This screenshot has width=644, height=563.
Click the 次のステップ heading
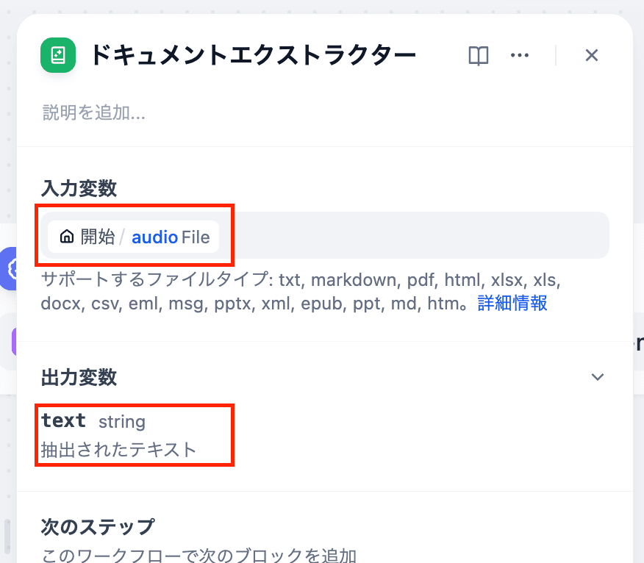pos(98,527)
